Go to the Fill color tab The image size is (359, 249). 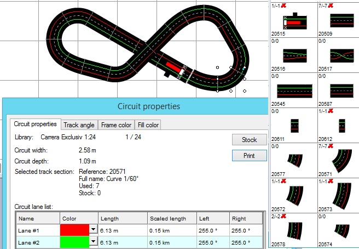coord(148,125)
